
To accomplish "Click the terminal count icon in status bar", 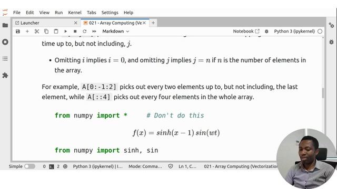I will point(52,166).
